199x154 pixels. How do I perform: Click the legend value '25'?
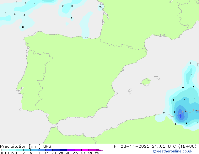pyautogui.click(x=61, y=153)
